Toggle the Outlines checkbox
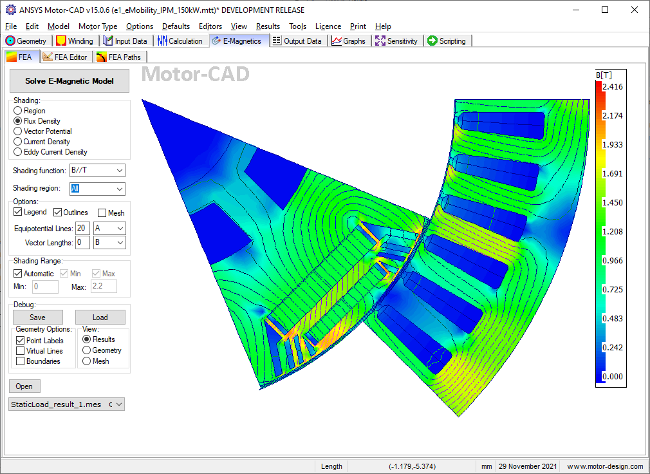 (57, 213)
